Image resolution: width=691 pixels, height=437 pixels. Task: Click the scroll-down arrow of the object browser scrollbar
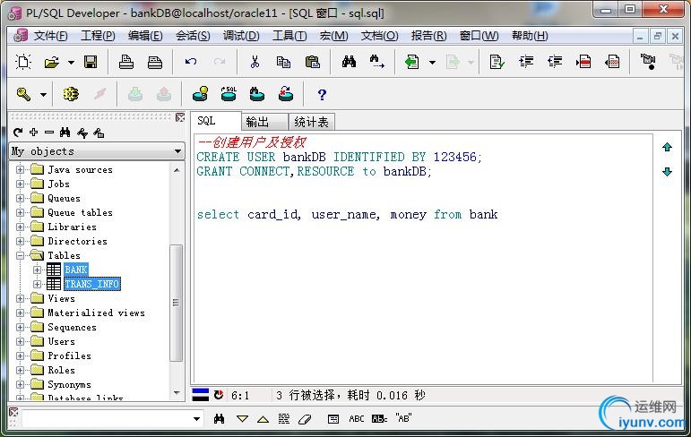[177, 393]
